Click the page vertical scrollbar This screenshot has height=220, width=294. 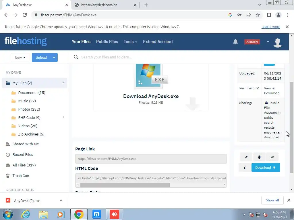[x=291, y=127]
